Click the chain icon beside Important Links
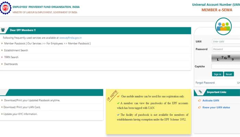240x137 pixels. [x=200, y=92]
